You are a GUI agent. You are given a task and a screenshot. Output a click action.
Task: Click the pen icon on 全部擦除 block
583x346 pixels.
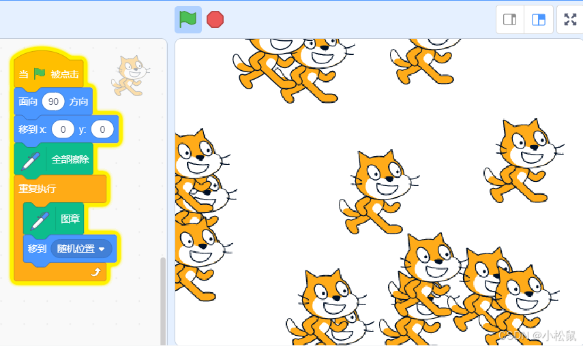click(31, 161)
